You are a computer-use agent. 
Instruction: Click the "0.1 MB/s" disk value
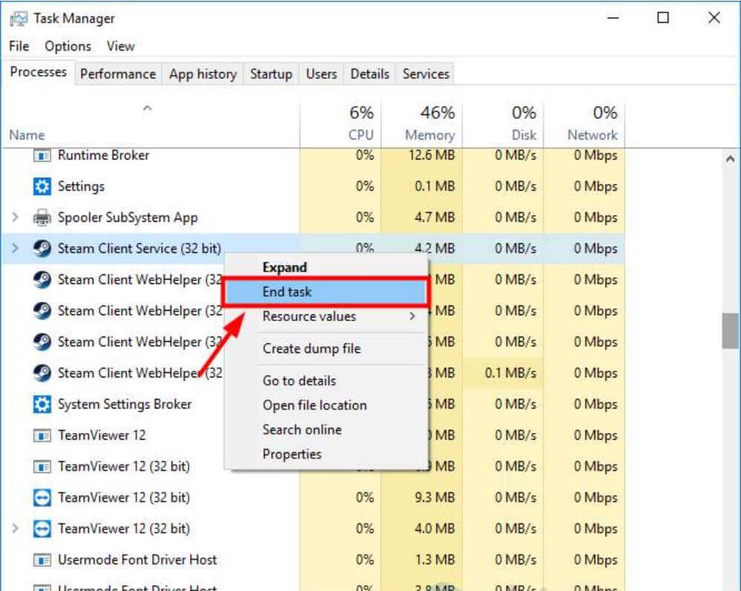[510, 373]
